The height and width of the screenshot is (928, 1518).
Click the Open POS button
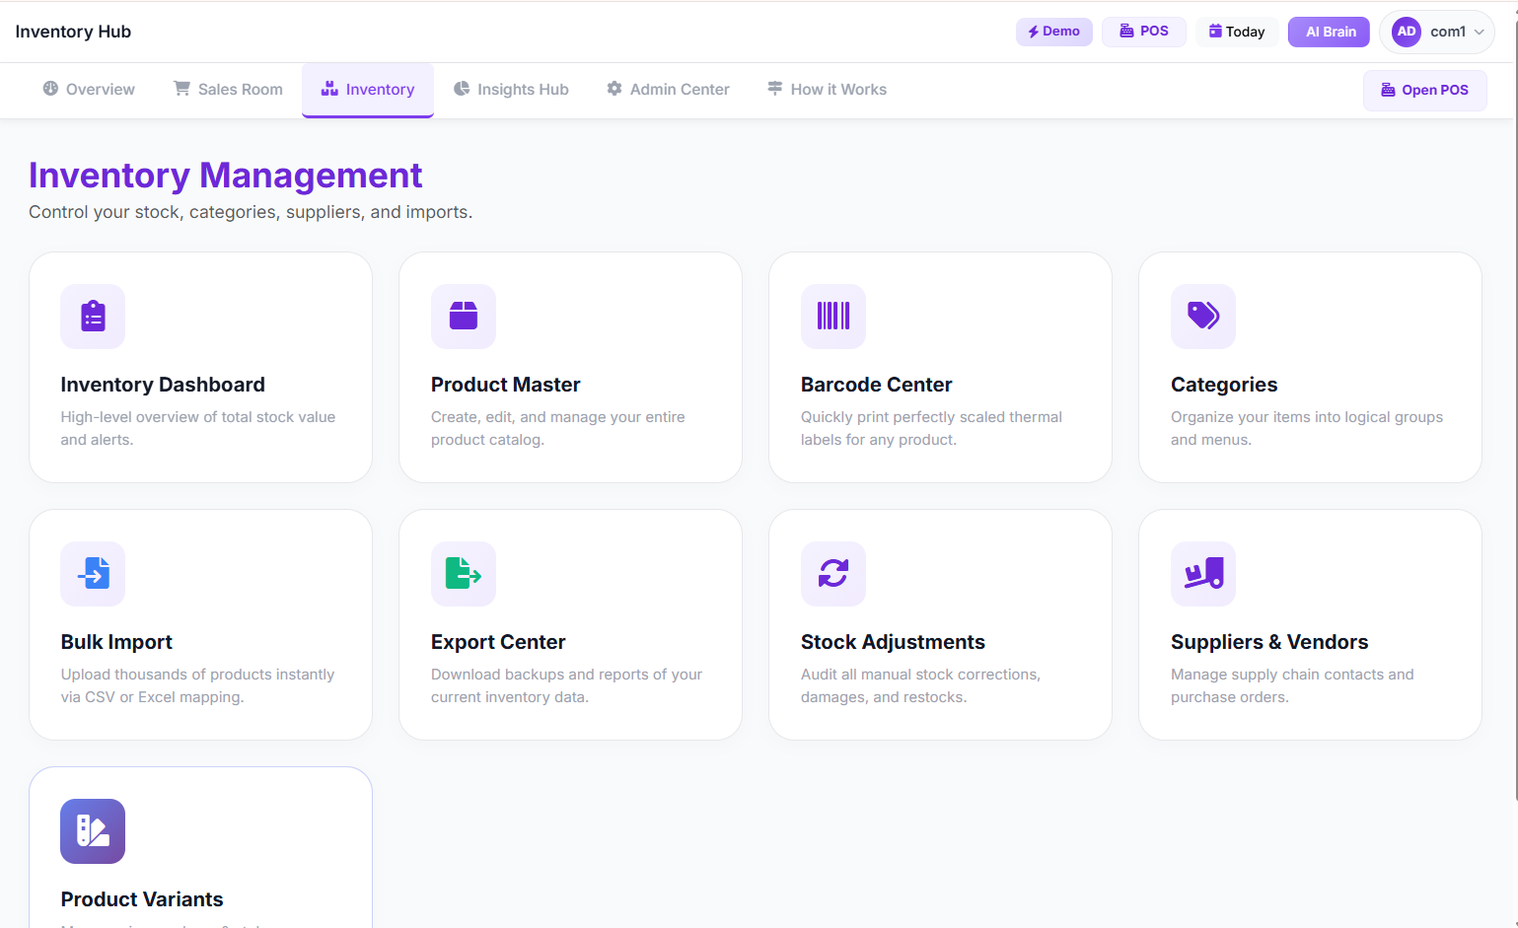pos(1424,90)
